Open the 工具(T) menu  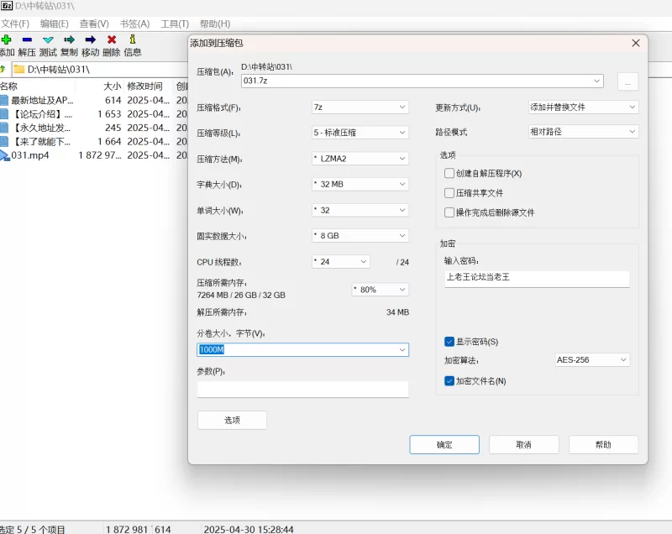175,24
